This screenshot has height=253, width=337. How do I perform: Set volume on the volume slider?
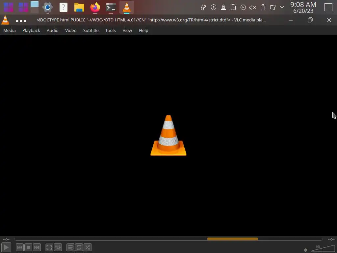pos(323,249)
